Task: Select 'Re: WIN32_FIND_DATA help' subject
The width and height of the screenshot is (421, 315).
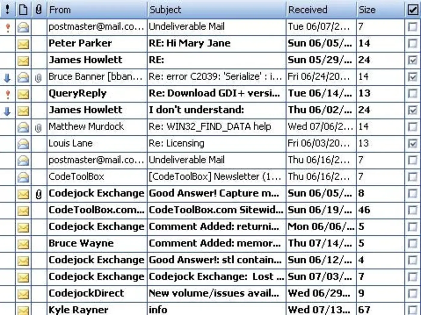Action: click(210, 127)
